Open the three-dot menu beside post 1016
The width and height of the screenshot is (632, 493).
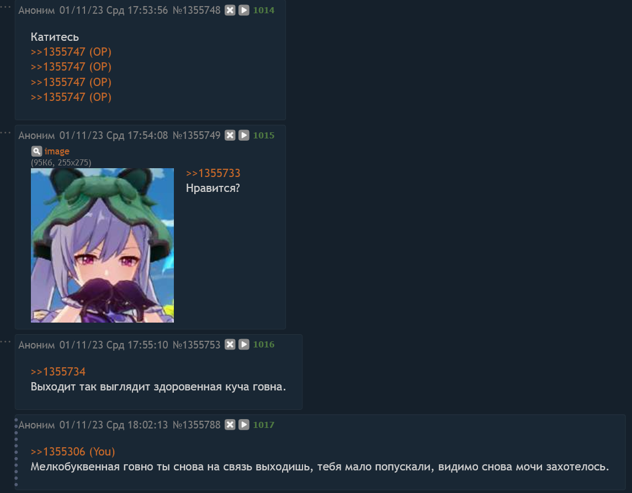tap(5, 342)
